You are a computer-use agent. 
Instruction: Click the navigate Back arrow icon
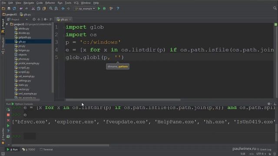[x=63, y=9]
